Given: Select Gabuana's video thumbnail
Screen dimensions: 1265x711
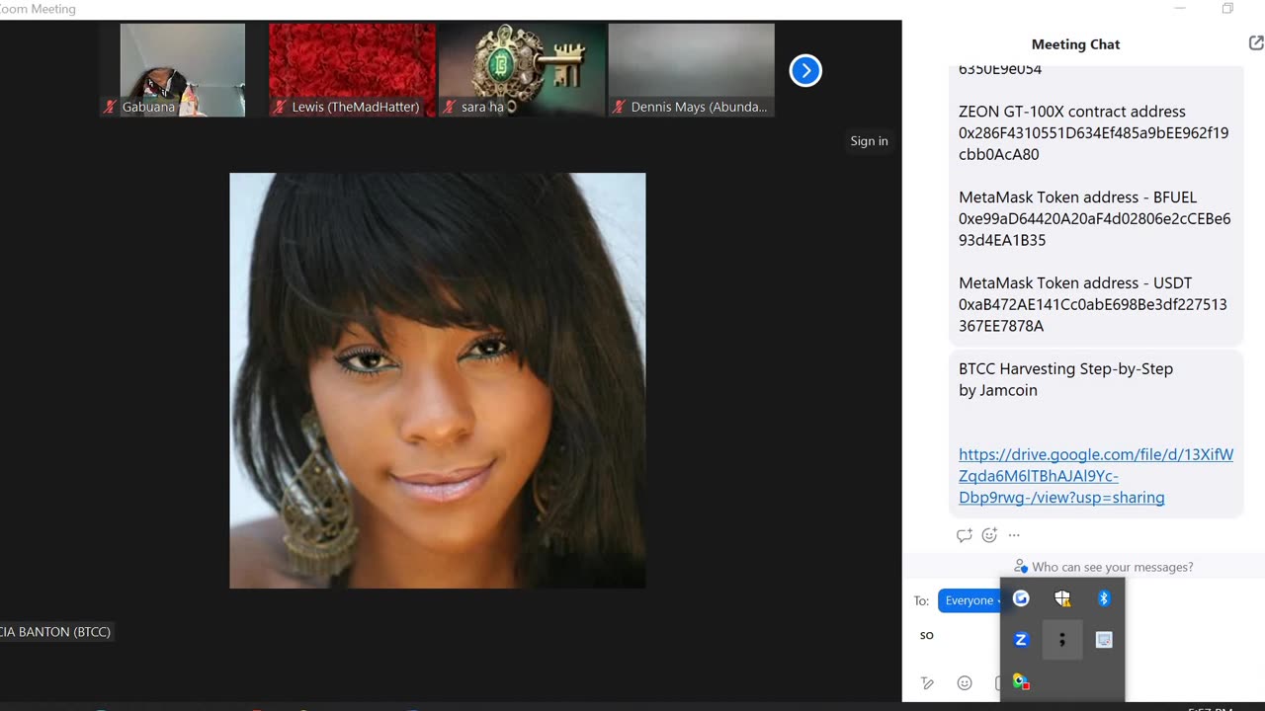Looking at the screenshot, I should point(183,70).
